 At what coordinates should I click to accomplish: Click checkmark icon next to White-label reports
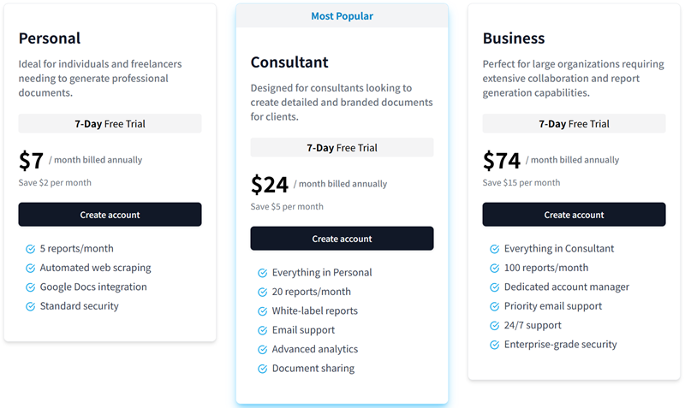[262, 311]
